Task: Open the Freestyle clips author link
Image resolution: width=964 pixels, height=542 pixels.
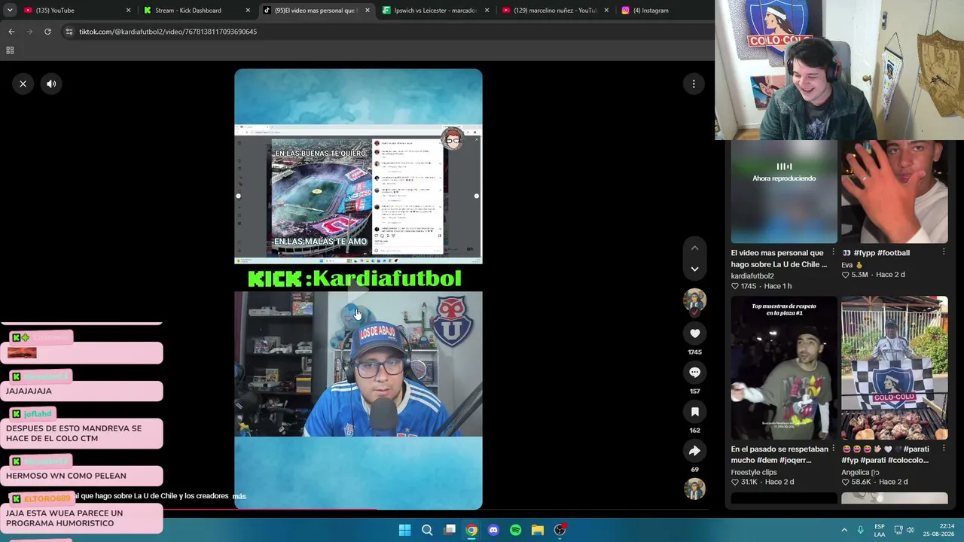Action: point(754,472)
